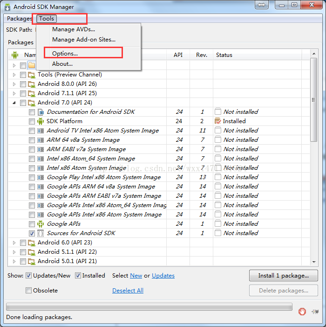The height and width of the screenshot is (327, 326).
Task: Toggle the Installed show checkbox
Action: click(78, 276)
